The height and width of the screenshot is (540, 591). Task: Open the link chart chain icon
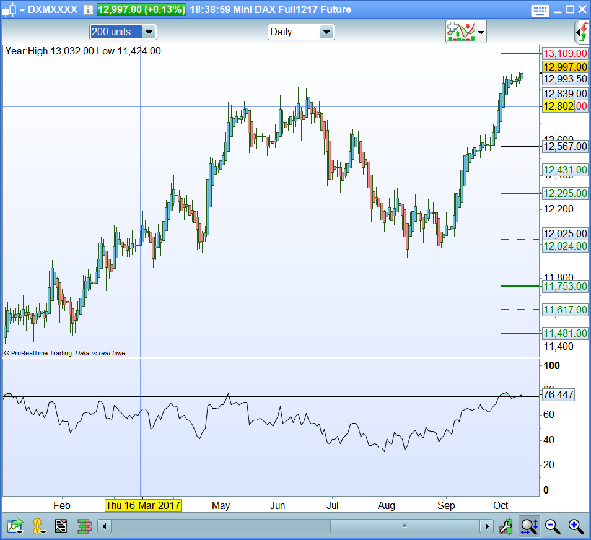(x=38, y=526)
